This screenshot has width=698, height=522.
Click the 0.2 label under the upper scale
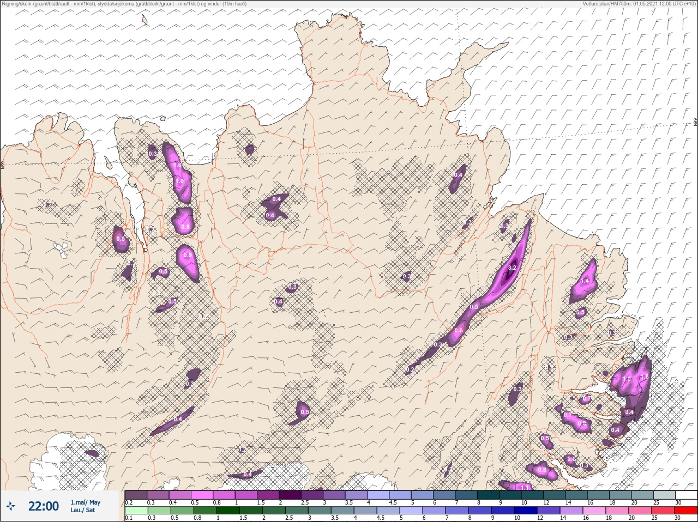[129, 502]
